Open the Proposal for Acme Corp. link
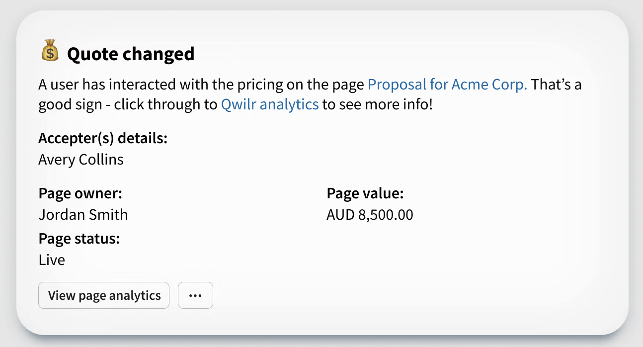 [447, 85]
